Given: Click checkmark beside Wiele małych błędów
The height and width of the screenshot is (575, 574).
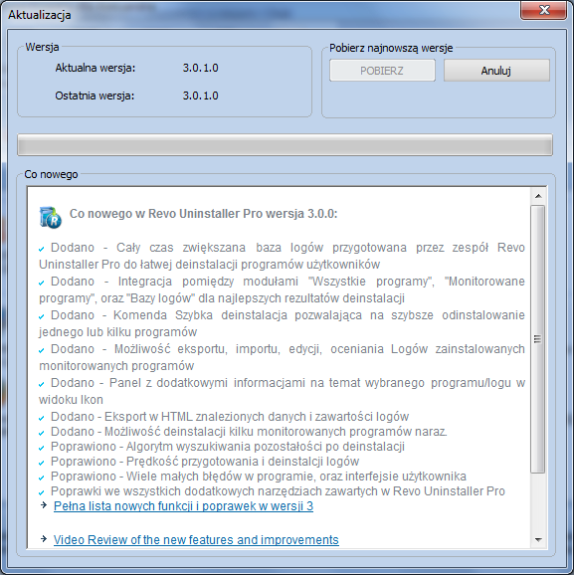Looking at the screenshot, I should point(42,478).
